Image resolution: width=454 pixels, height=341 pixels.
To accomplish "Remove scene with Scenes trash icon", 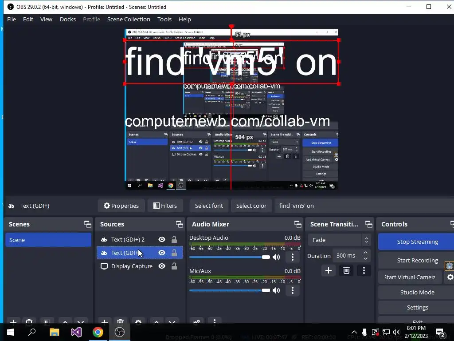I will 29,321.
